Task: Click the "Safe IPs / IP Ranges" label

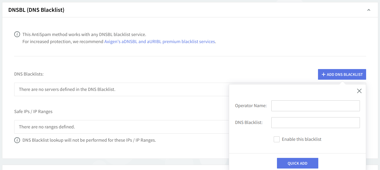Action: pyautogui.click(x=33, y=112)
